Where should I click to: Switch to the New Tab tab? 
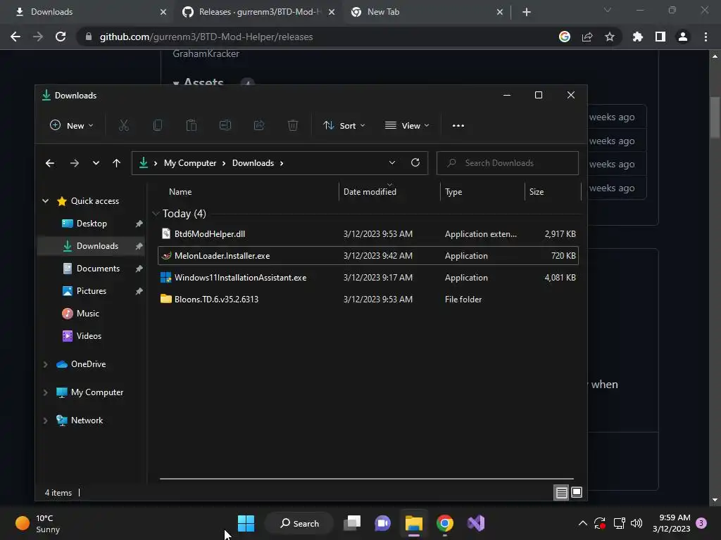[426, 12]
